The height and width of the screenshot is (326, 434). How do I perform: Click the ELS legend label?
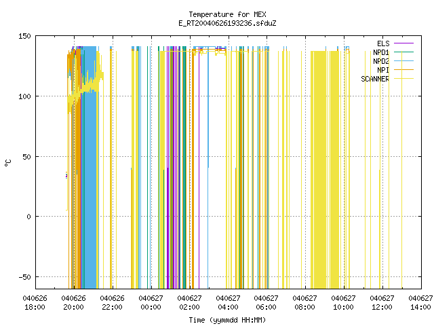[x=383, y=43]
